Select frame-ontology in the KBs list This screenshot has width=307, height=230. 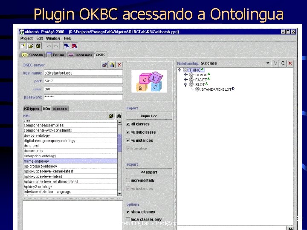point(70,161)
